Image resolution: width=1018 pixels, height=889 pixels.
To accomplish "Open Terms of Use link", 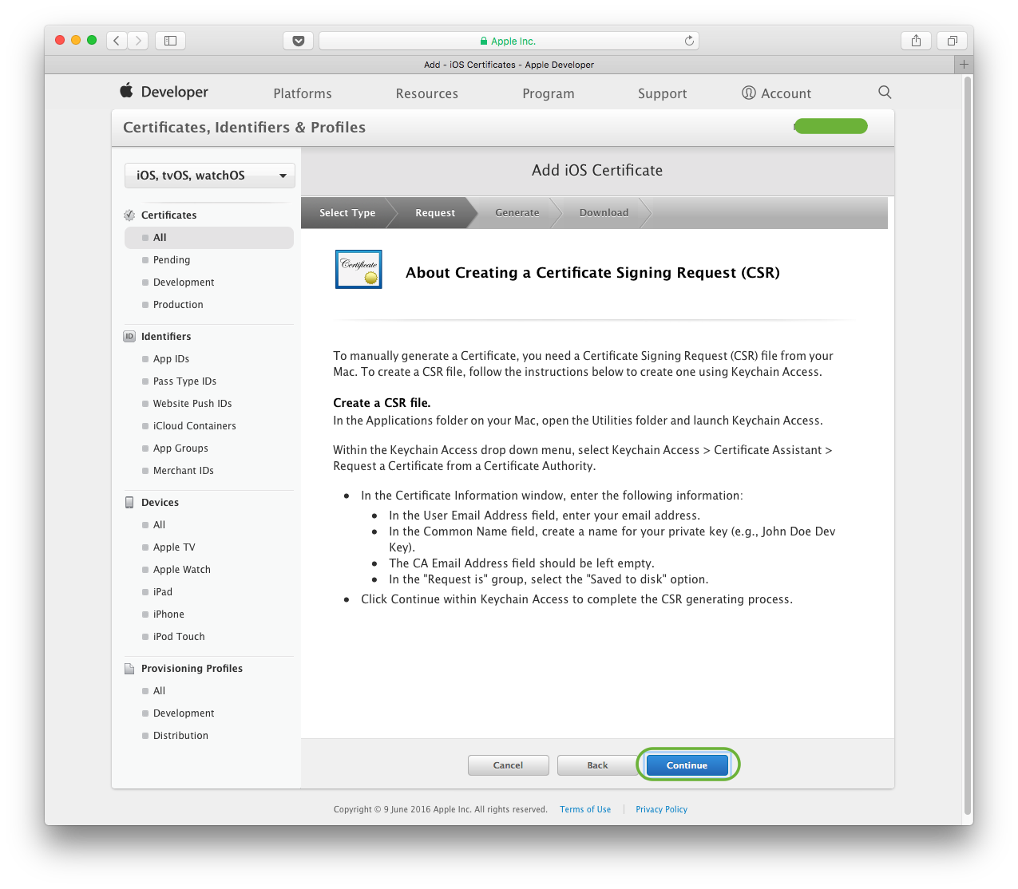I will click(x=585, y=809).
